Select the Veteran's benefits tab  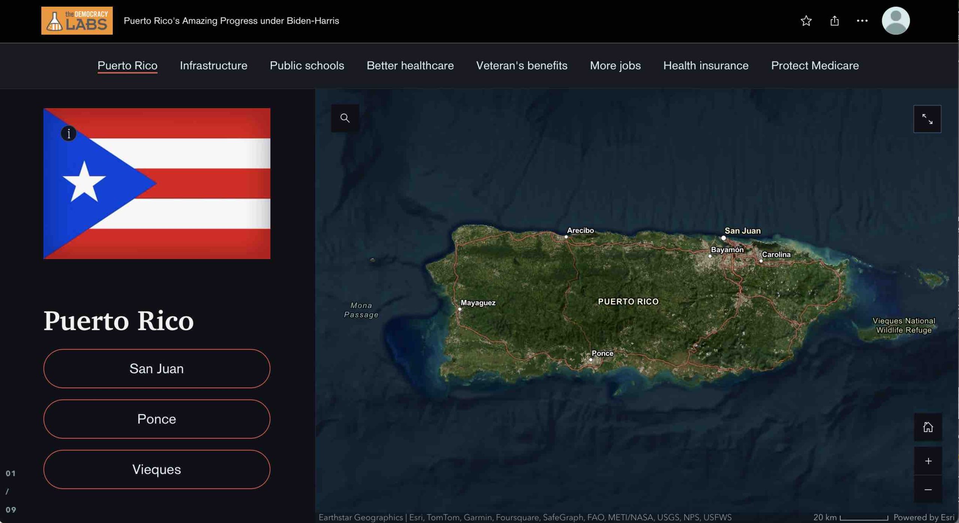[x=521, y=66]
